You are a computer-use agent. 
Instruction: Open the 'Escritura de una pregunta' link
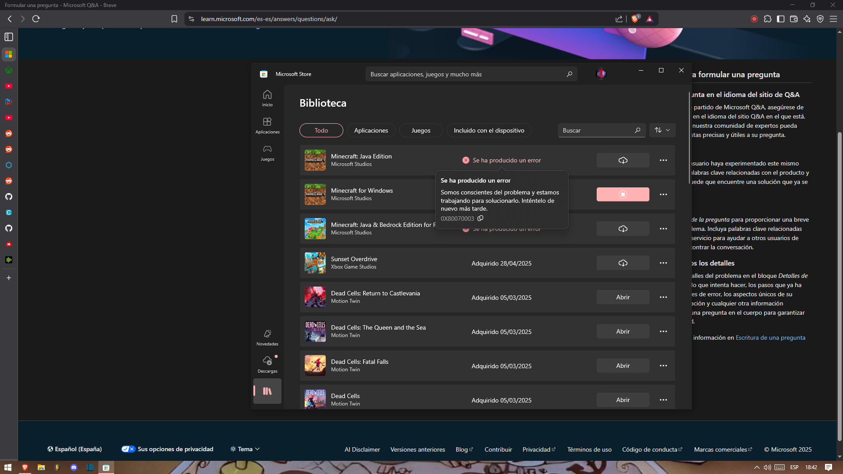(771, 338)
